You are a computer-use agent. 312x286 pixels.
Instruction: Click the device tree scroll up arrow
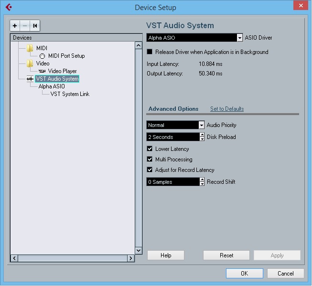[x=139, y=45]
